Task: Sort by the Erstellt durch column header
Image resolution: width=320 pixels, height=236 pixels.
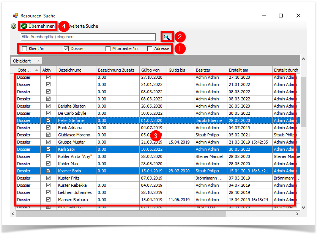Action: click(286, 70)
